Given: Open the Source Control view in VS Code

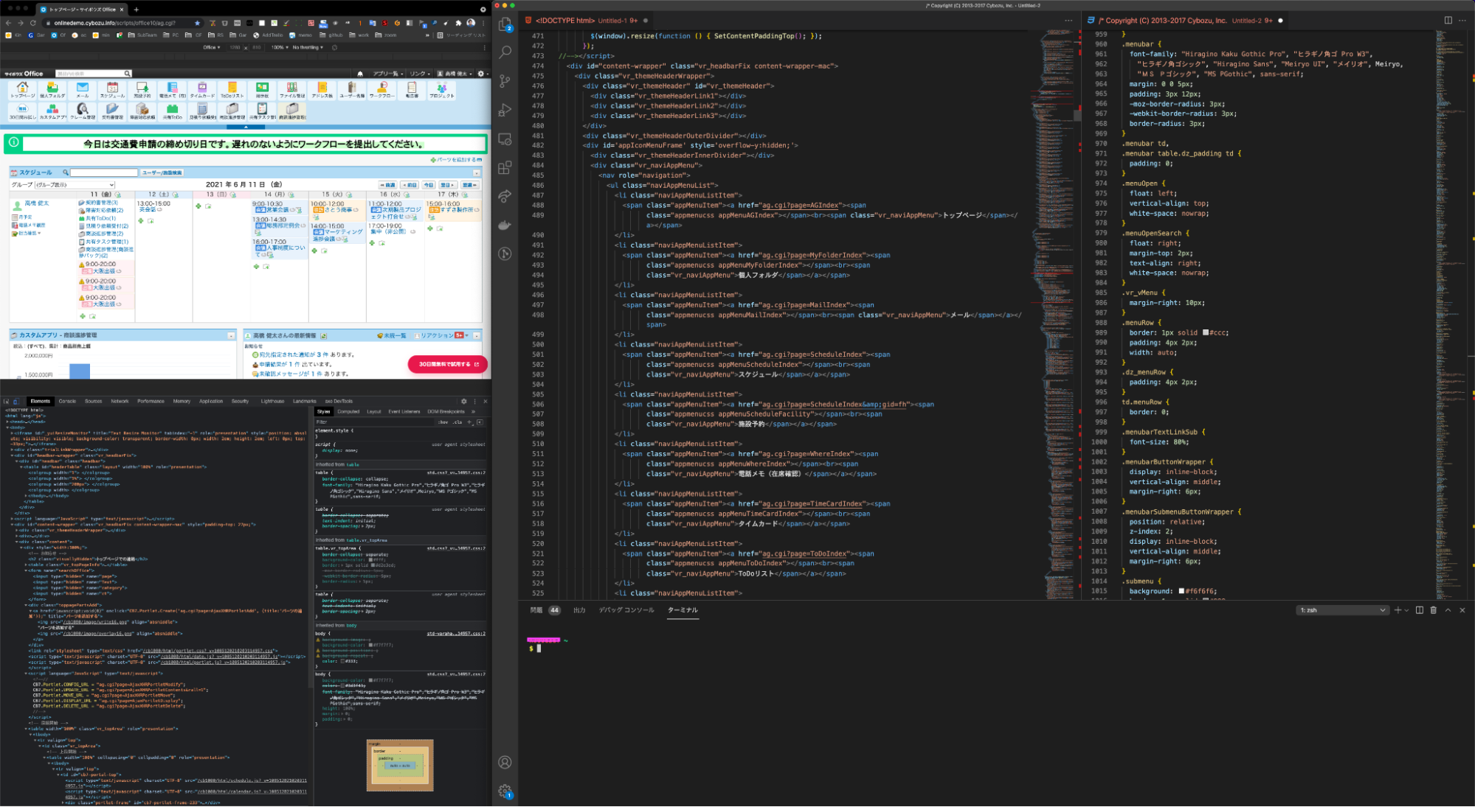Looking at the screenshot, I should coord(505,81).
